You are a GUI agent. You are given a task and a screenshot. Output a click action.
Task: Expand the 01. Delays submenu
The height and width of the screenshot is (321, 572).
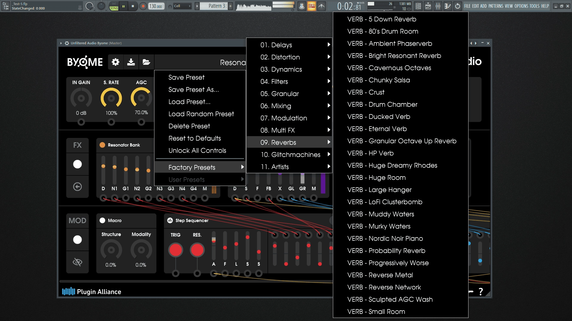pos(289,45)
